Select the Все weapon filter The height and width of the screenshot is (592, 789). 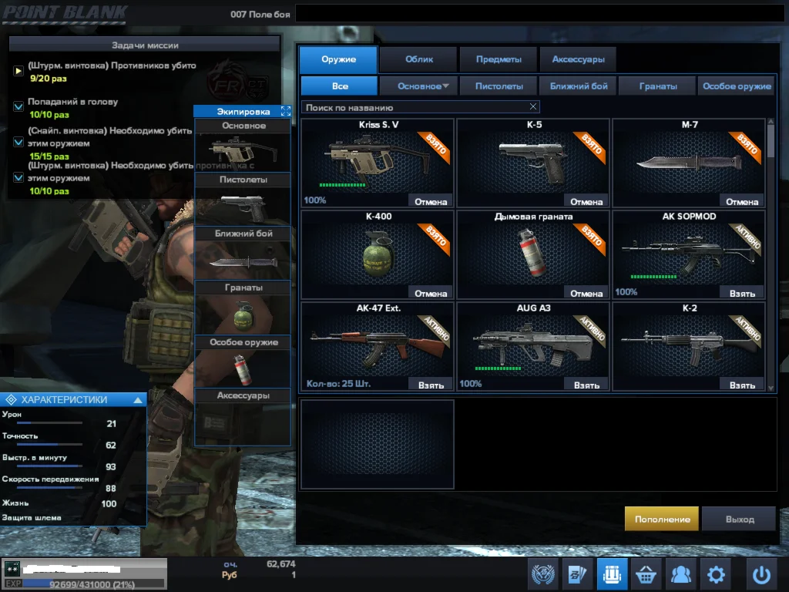(339, 86)
